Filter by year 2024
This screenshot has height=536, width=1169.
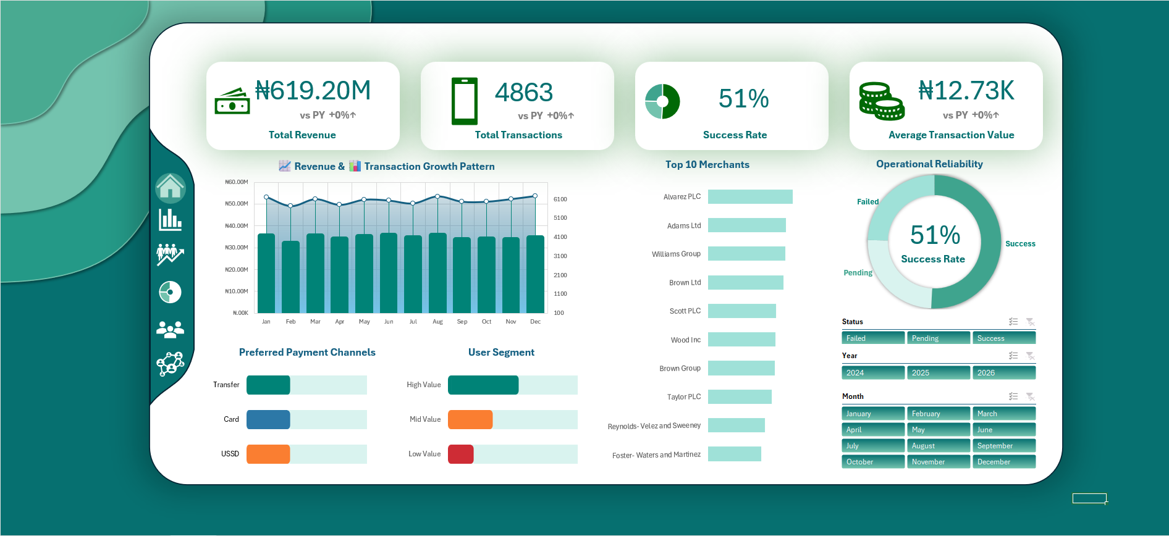point(873,373)
